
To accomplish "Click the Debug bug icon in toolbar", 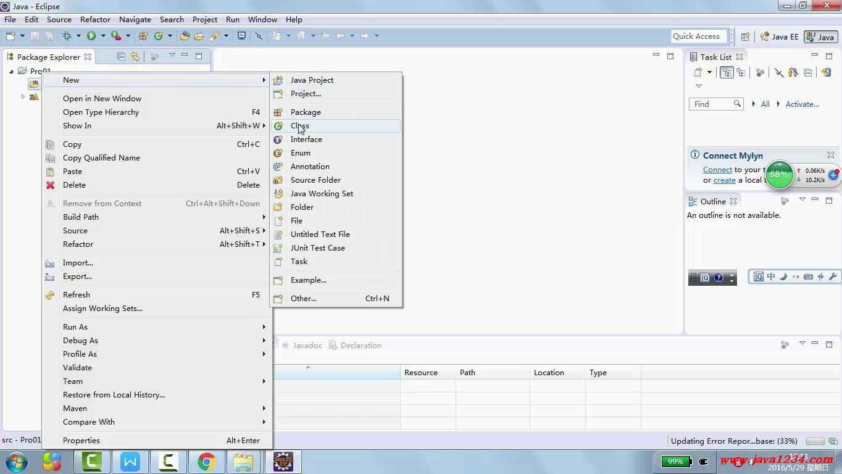I will tap(67, 36).
